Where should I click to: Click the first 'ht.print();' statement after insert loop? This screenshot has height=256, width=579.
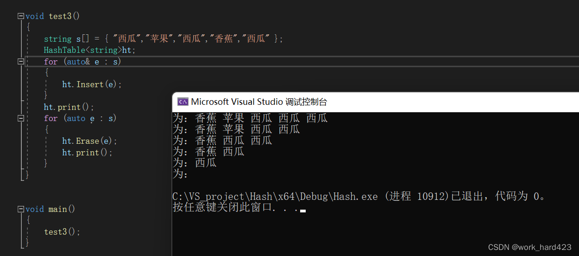69,107
